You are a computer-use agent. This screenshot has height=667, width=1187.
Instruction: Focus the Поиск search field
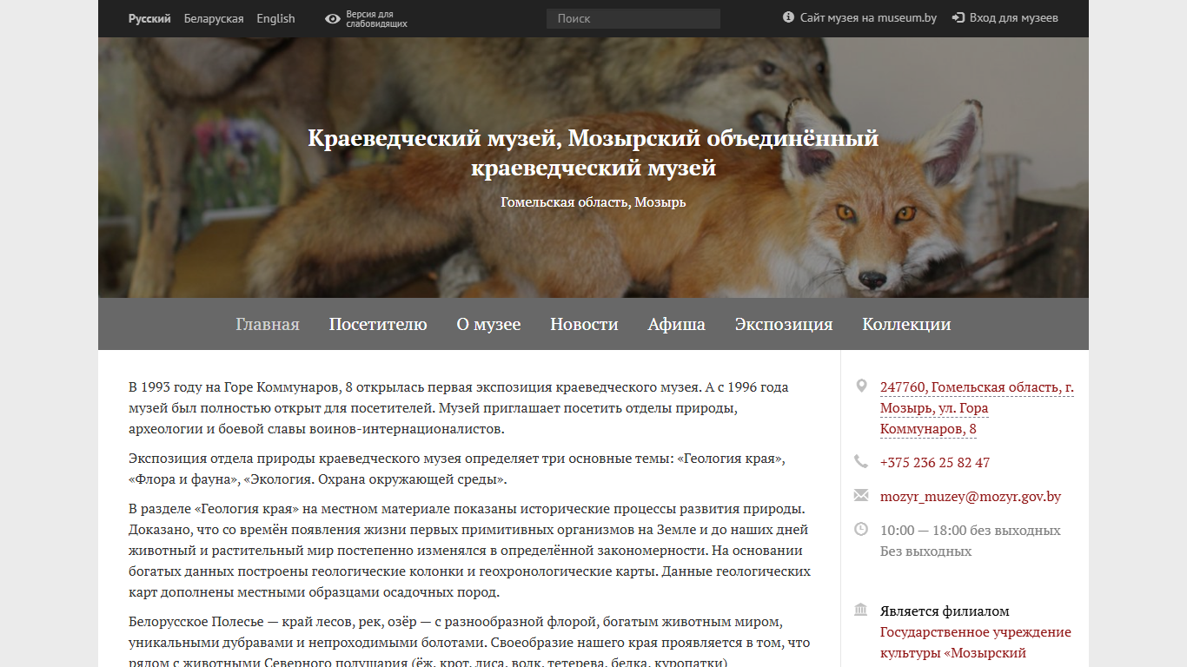click(633, 18)
